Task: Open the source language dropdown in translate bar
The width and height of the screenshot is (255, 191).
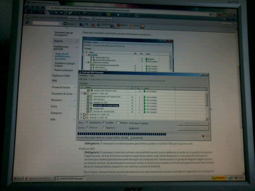Action: 73,18
